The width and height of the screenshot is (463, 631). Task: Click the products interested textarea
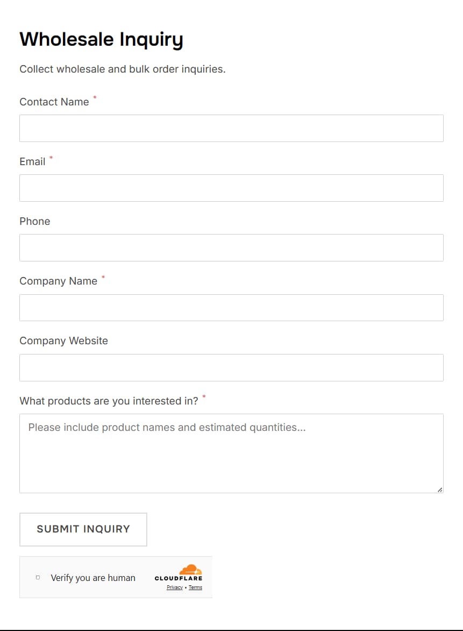point(231,452)
